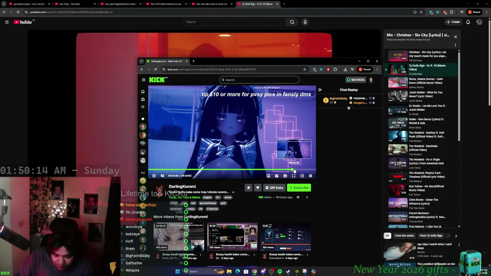This screenshot has width=491, height=276.
Task: Click the YouTube search box
Action: coord(235,22)
